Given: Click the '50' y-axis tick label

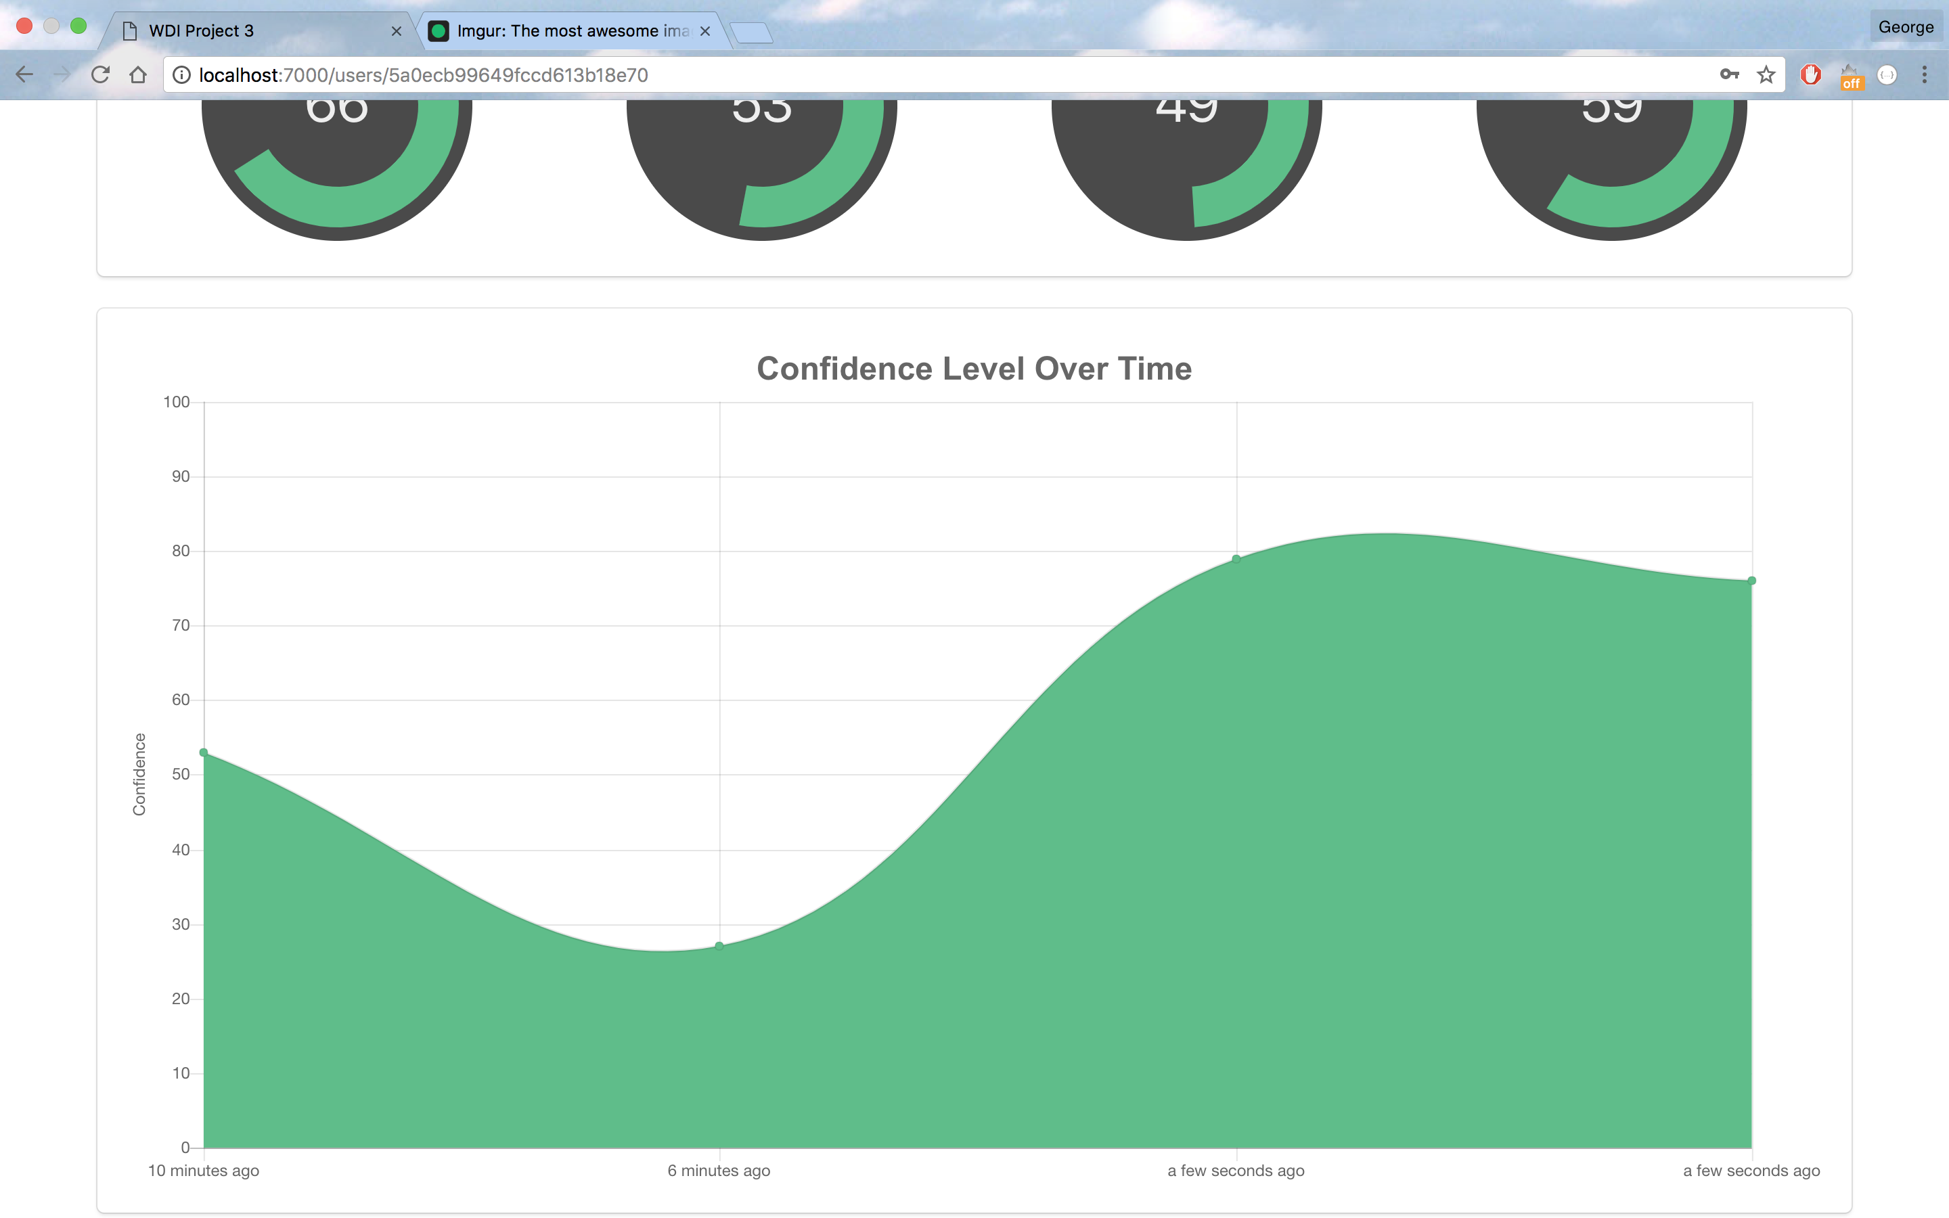Looking at the screenshot, I should pos(181,774).
